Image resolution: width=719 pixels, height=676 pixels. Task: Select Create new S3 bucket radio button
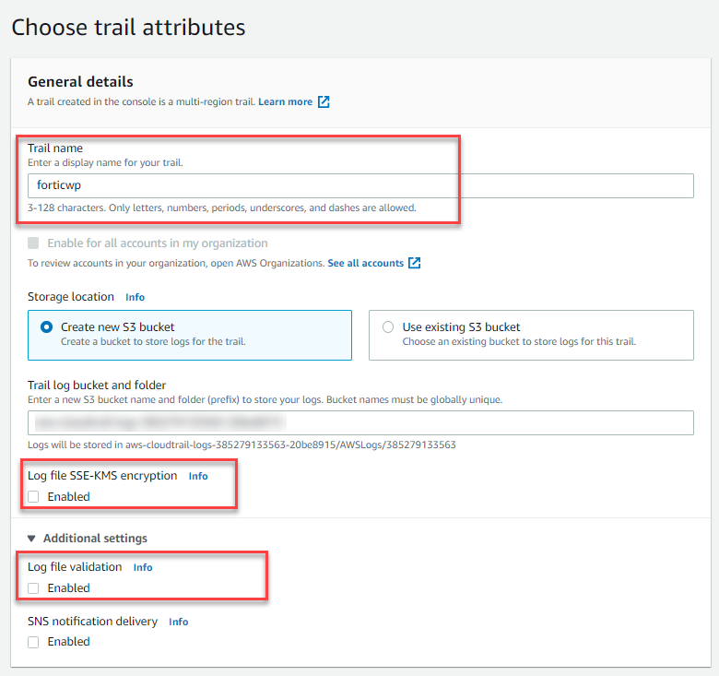coord(47,326)
